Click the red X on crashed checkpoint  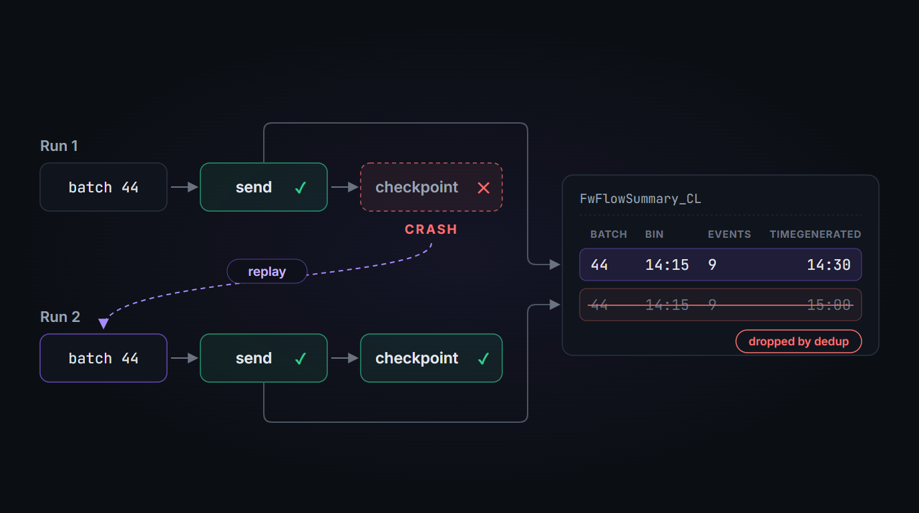click(484, 188)
